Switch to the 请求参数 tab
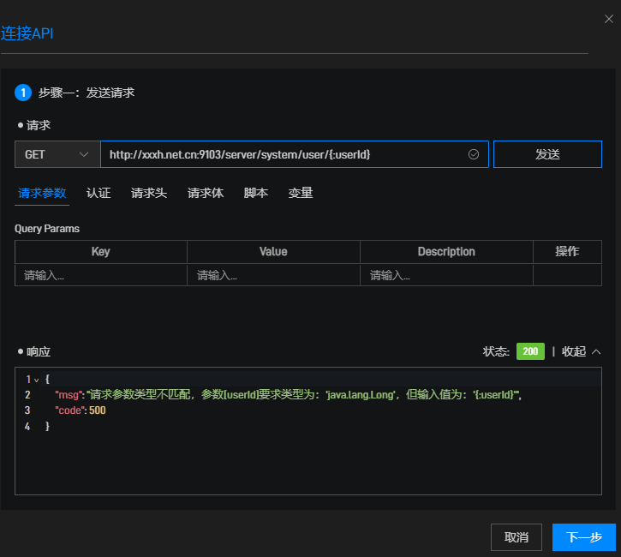Screen dimensions: 621x557 (x=42, y=193)
